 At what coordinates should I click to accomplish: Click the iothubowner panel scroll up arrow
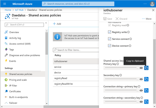pos(154,24)
